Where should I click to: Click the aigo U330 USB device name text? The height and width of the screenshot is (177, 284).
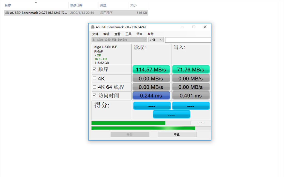tap(106, 47)
